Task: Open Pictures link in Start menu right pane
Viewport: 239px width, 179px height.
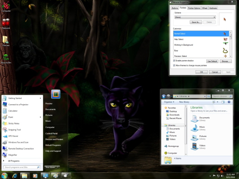Action: pyautogui.click(x=49, y=115)
